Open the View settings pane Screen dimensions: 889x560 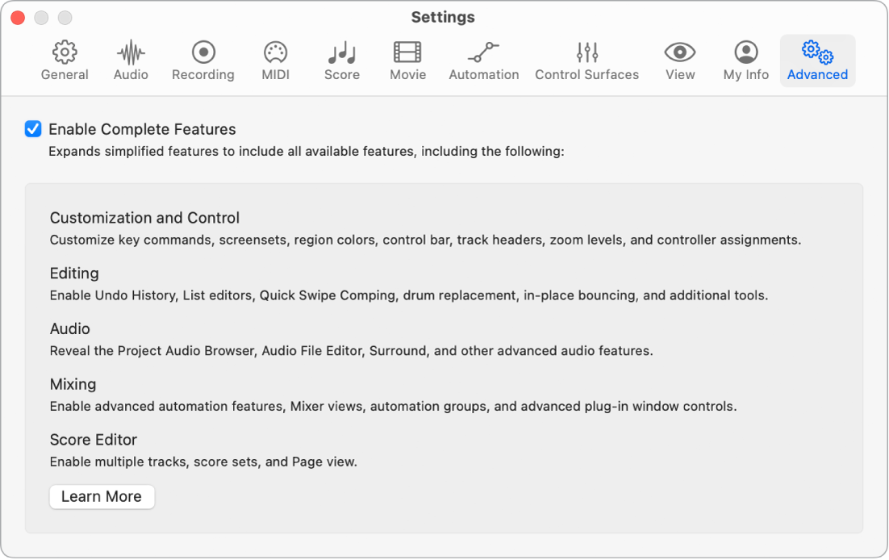[679, 61]
